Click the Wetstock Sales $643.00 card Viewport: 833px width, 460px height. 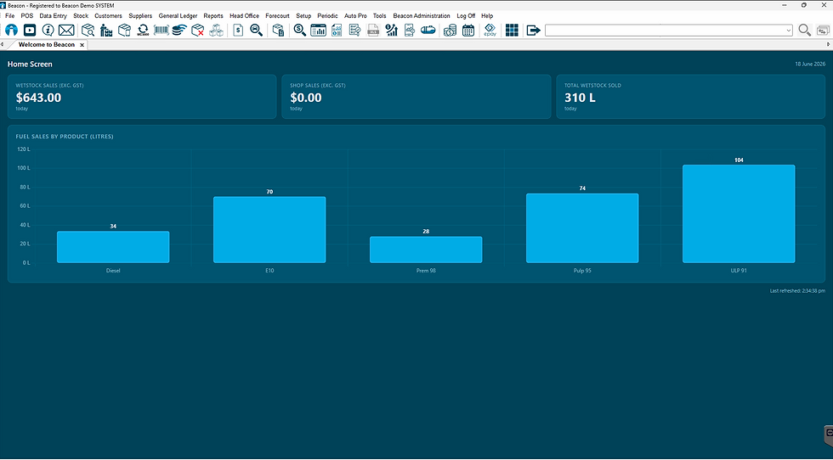(142, 97)
